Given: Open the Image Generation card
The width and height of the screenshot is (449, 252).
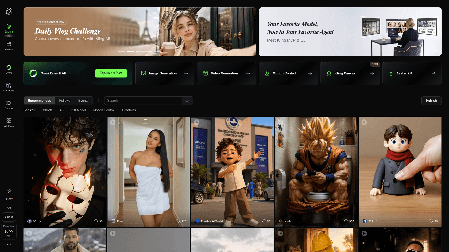Looking at the screenshot, I should click(165, 73).
